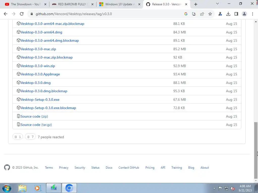Click the page vertical scrollbar thumb

pos(256,150)
